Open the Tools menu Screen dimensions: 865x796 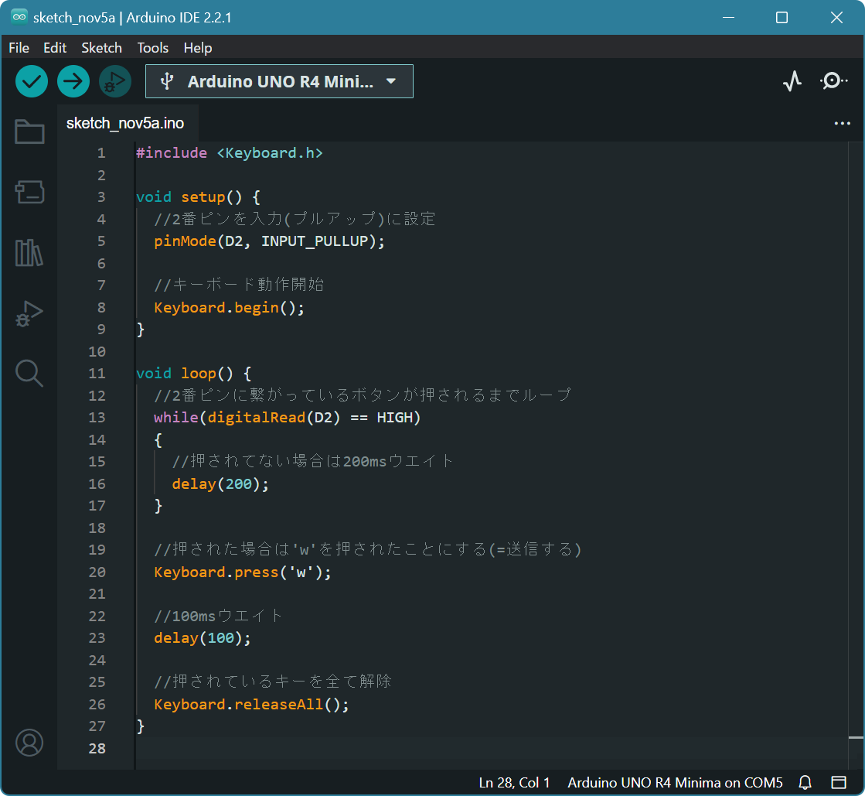coord(153,48)
